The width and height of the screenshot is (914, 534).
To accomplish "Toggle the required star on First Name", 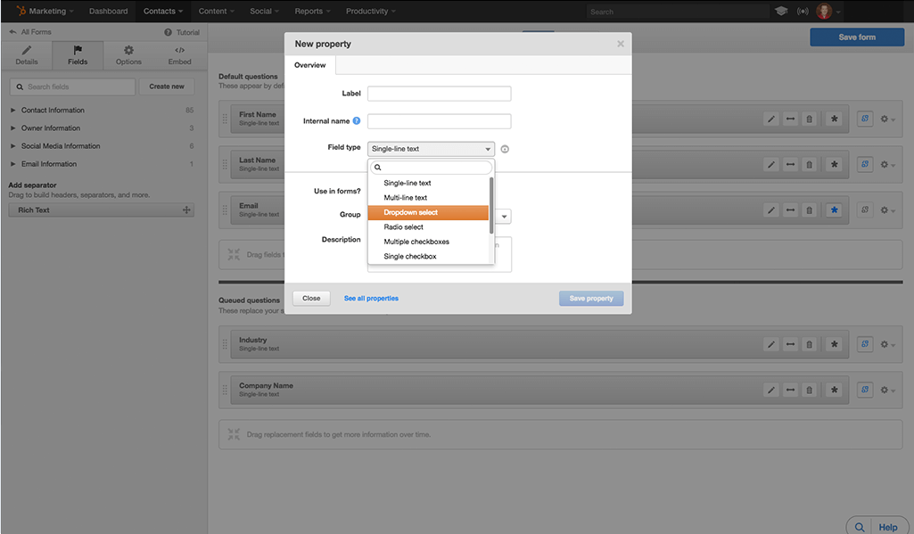I will coord(834,118).
